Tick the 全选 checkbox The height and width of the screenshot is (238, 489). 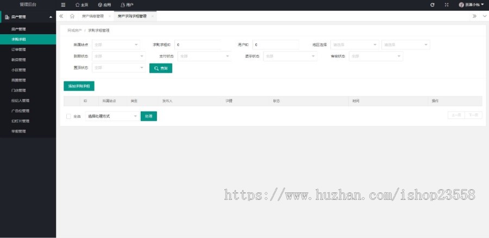(68, 116)
